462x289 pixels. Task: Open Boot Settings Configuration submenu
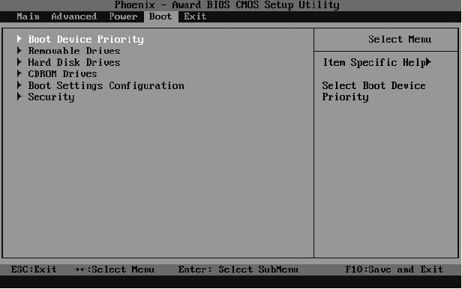point(106,86)
